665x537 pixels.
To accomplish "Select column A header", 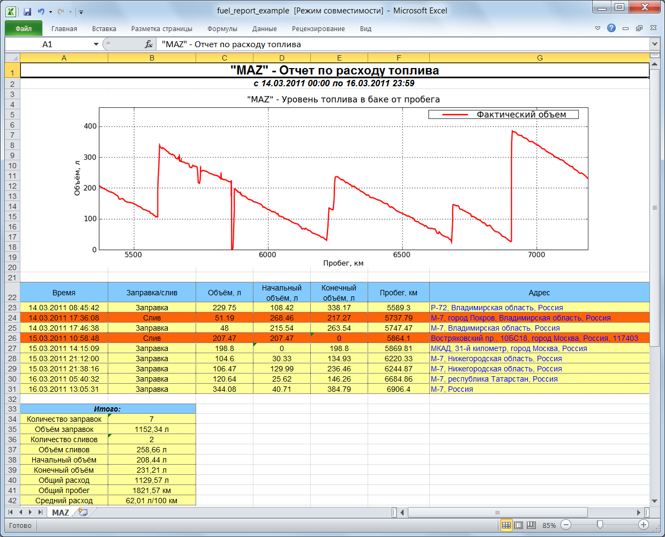I will tap(64, 58).
